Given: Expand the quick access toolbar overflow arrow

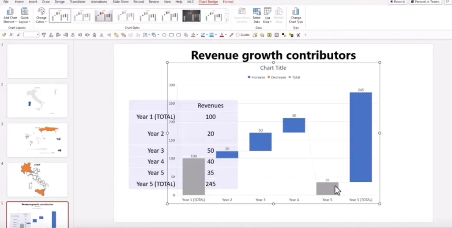Looking at the screenshot, I should 305,35.
